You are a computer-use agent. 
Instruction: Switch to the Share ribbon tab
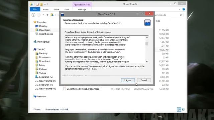coord(57,10)
